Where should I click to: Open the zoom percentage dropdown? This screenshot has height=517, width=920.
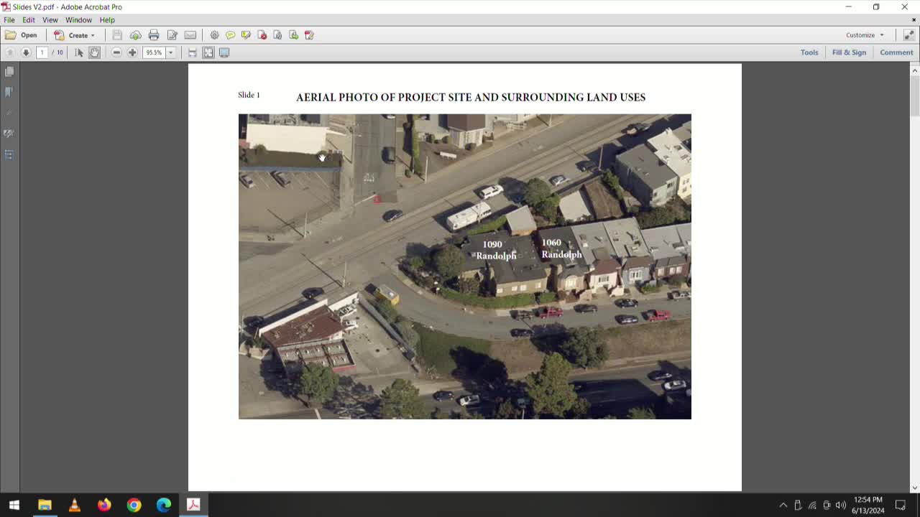pos(170,52)
